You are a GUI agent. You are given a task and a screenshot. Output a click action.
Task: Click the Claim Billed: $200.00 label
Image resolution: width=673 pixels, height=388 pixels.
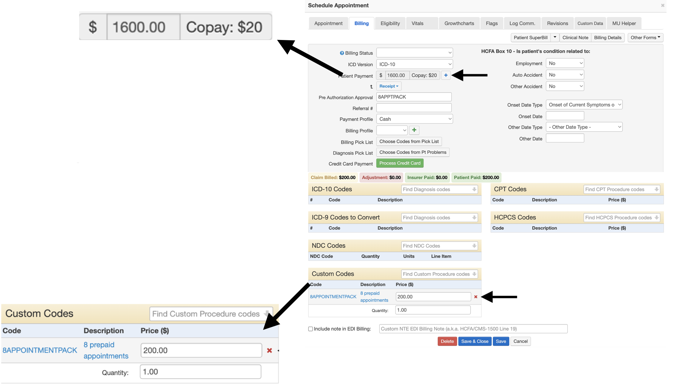[x=333, y=178]
